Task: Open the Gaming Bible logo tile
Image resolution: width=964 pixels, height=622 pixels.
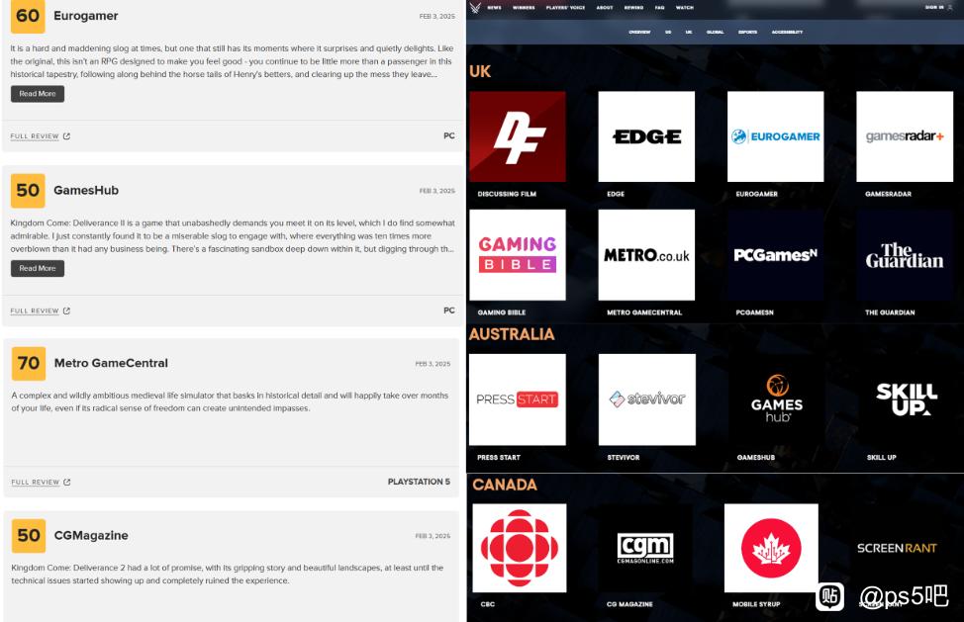Action: (x=518, y=255)
